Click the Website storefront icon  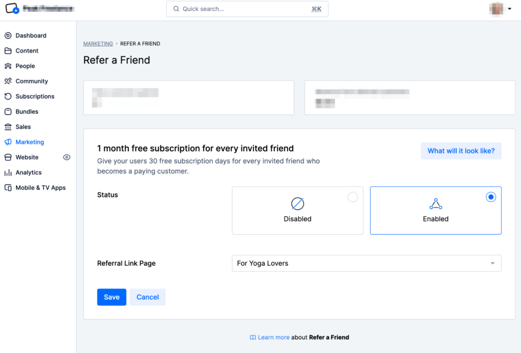pos(8,157)
